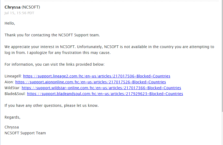Follow the WildStar Blocked-Countries support link
Viewport: 223px width, 145px height.
click(101, 88)
